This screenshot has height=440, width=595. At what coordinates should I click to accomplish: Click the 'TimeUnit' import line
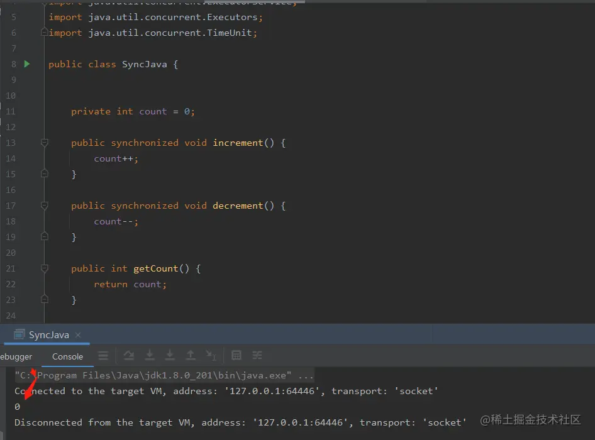pyautogui.click(x=153, y=33)
